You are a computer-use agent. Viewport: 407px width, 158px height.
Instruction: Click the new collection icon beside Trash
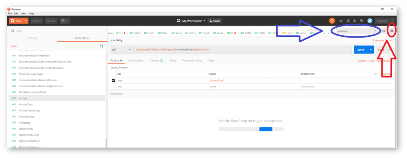tap(102, 46)
